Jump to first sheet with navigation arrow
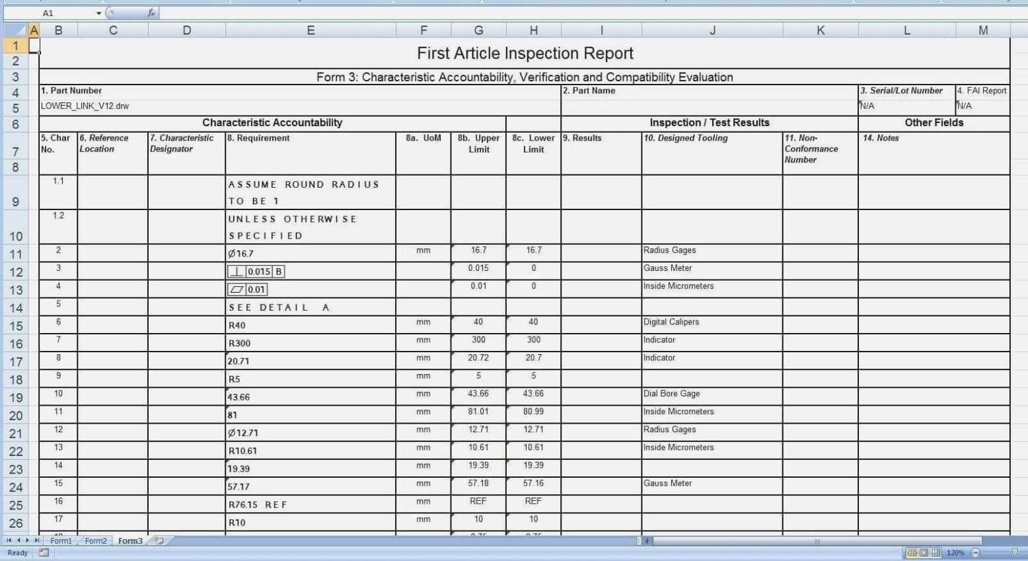The image size is (1028, 561). [9, 541]
